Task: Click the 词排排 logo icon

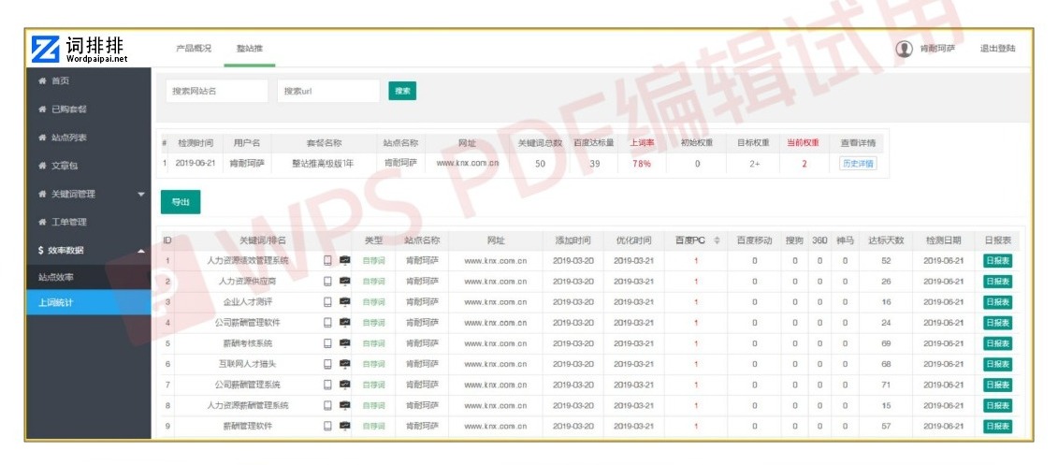Action: [45, 49]
